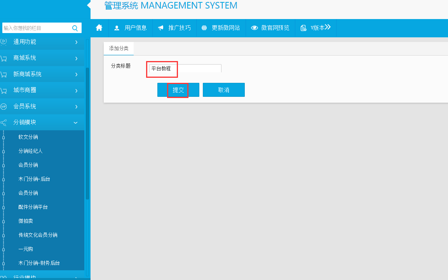The image size is (448, 280).
Task: Click the document icon beside V版本
Action: pyautogui.click(x=303, y=28)
